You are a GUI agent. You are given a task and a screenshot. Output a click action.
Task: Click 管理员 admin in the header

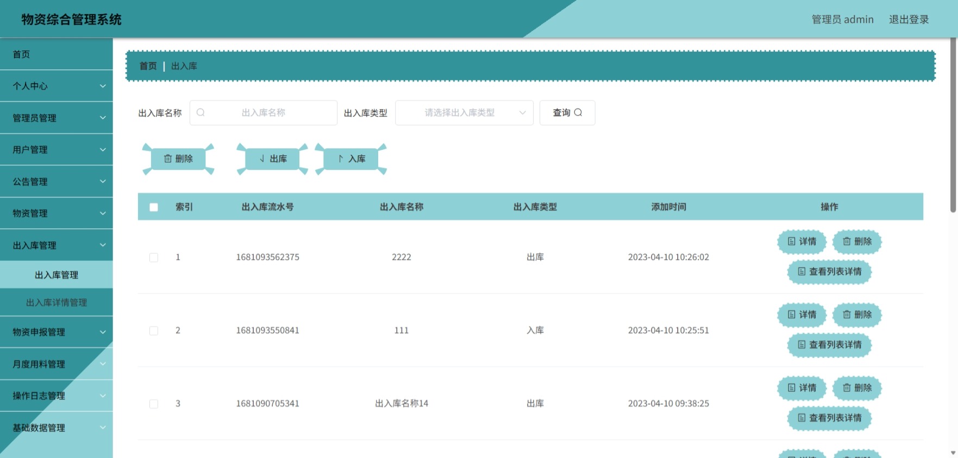point(842,20)
